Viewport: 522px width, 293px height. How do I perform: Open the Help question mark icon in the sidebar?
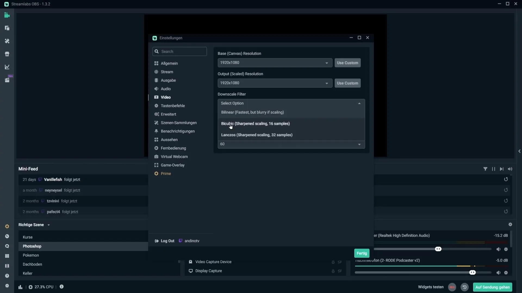[7, 276]
